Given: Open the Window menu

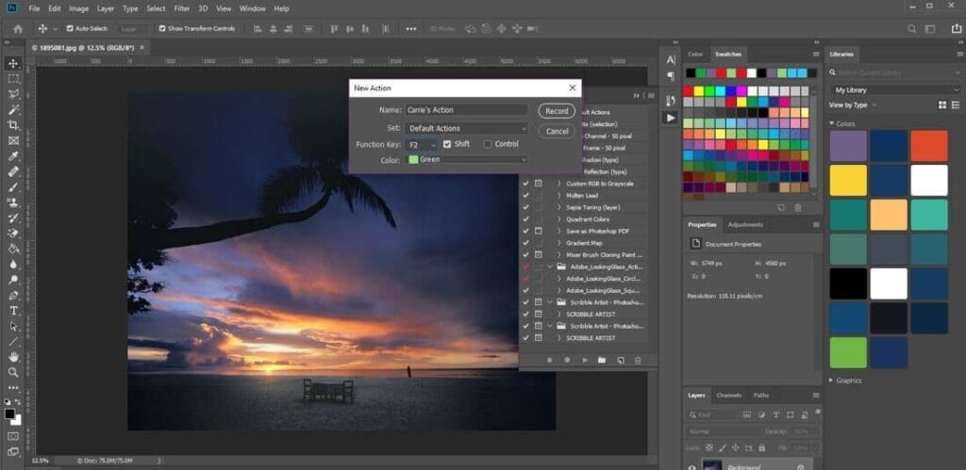Looking at the screenshot, I should [253, 8].
